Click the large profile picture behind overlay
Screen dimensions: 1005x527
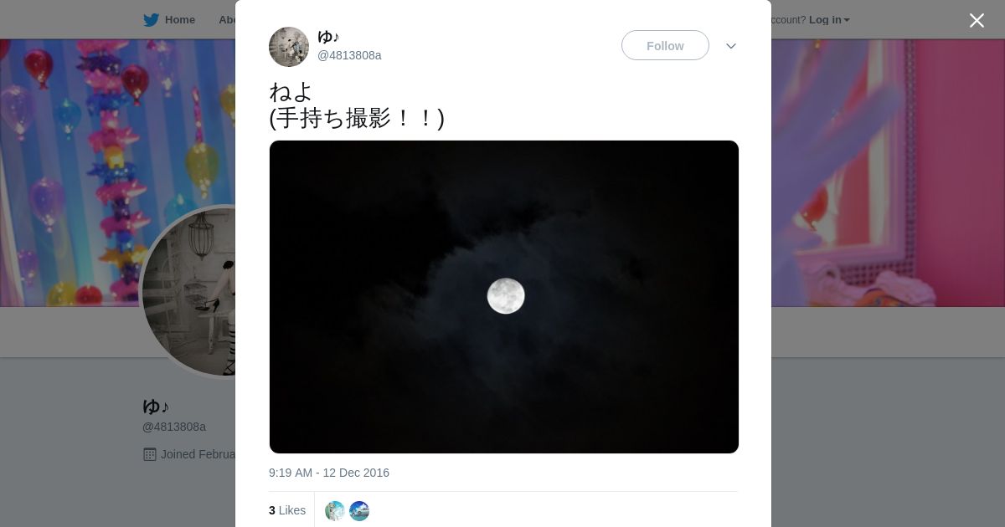pyautogui.click(x=188, y=291)
